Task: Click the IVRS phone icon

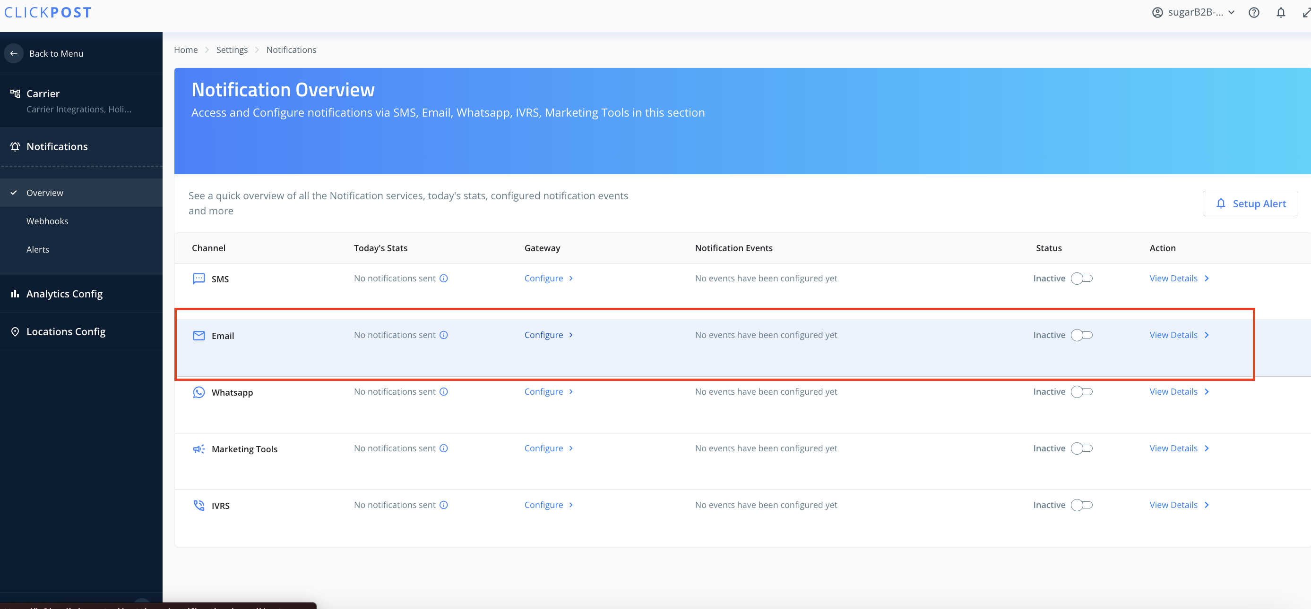Action: [198, 505]
